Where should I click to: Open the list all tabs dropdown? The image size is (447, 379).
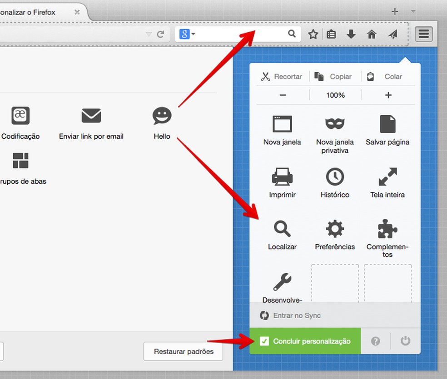point(413,12)
